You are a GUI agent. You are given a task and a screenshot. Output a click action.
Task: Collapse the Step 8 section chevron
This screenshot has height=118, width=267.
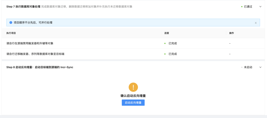(260, 67)
